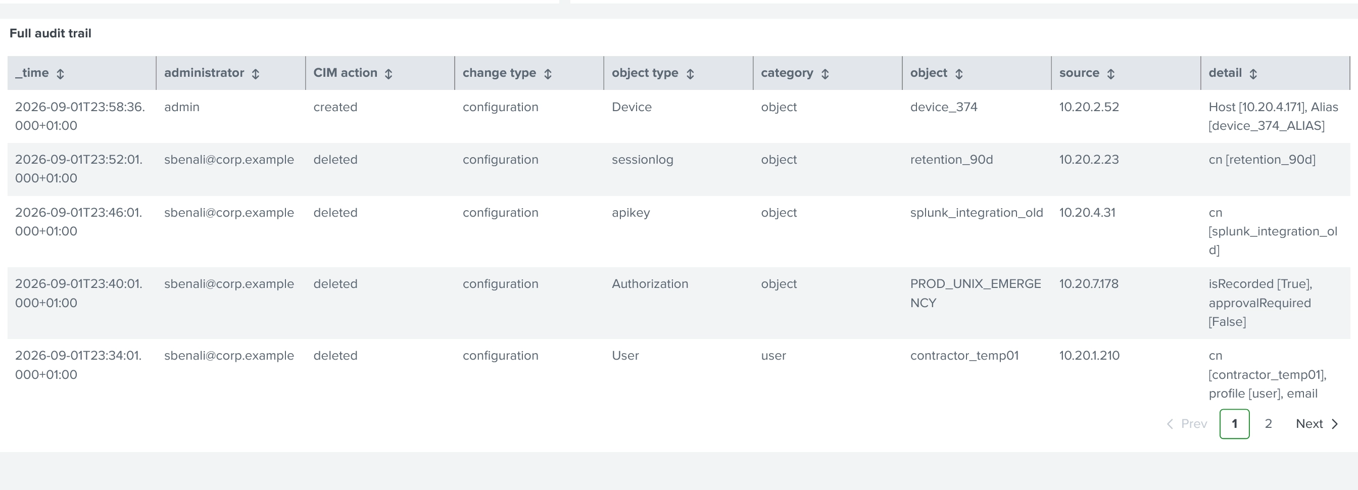This screenshot has width=1358, height=490.
Task: Click the retention_90d object entry
Action: coord(951,160)
